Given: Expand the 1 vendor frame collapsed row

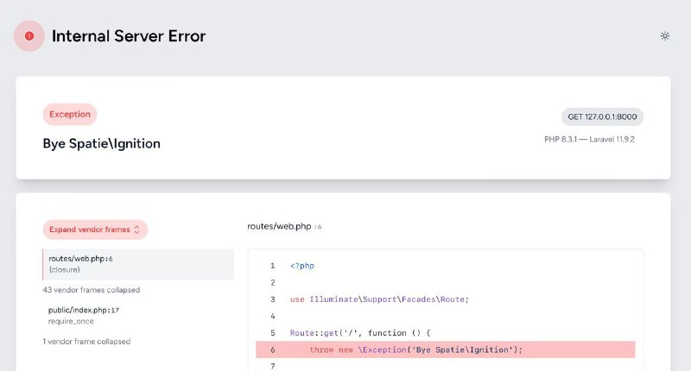Looking at the screenshot, I should pos(86,342).
